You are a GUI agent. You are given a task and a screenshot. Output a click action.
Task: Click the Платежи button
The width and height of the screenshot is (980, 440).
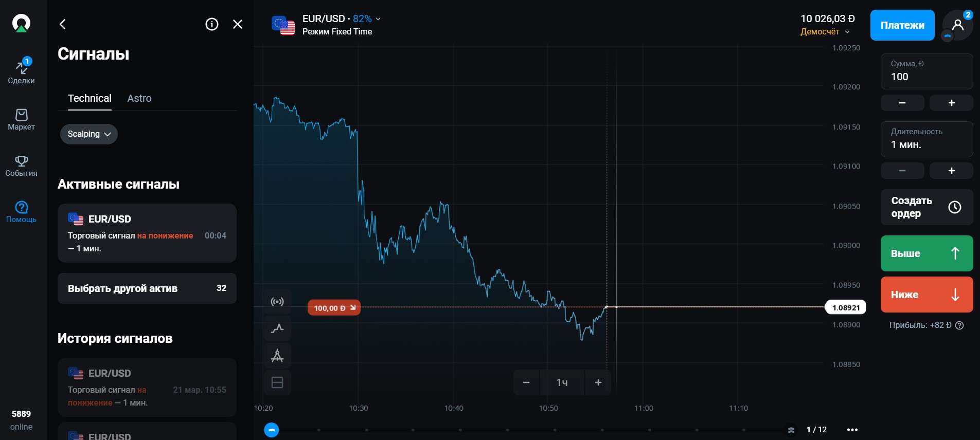[902, 25]
